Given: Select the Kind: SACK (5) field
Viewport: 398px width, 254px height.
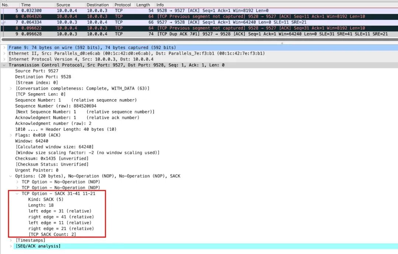Looking at the screenshot, I should (x=46, y=200).
